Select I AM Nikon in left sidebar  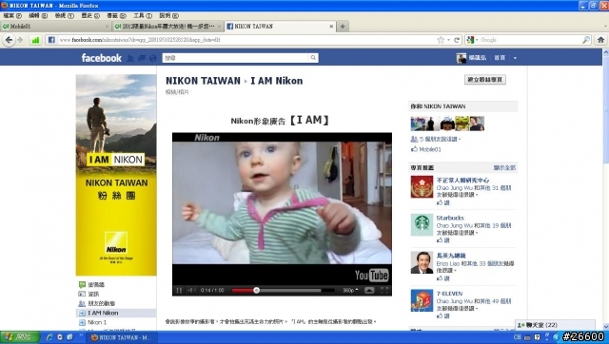[x=116, y=313]
